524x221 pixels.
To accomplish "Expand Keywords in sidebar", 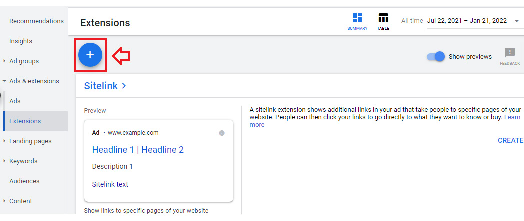I will (4, 161).
